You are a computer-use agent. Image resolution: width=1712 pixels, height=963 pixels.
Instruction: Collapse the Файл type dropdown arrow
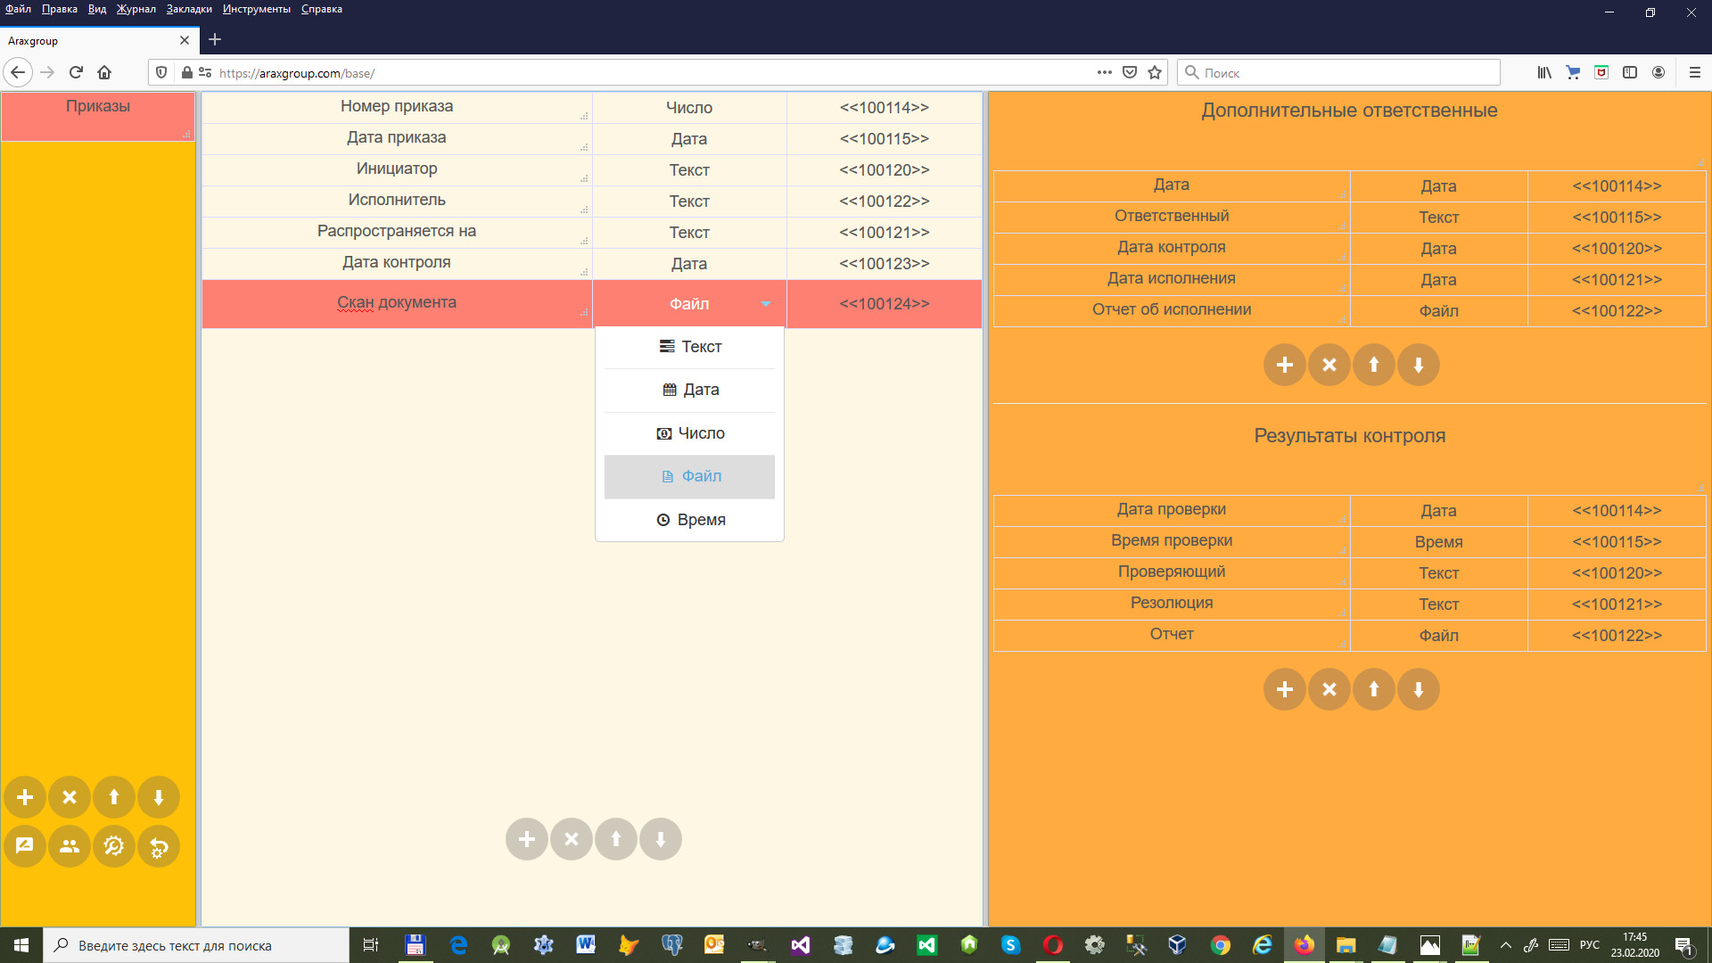tap(766, 304)
